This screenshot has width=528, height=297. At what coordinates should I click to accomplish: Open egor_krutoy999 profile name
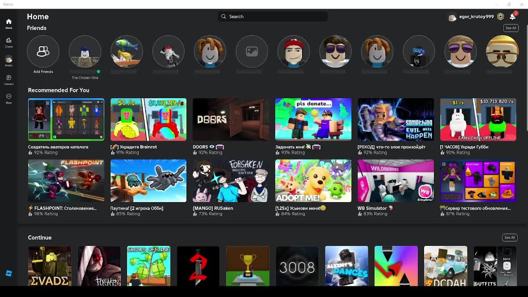click(476, 16)
